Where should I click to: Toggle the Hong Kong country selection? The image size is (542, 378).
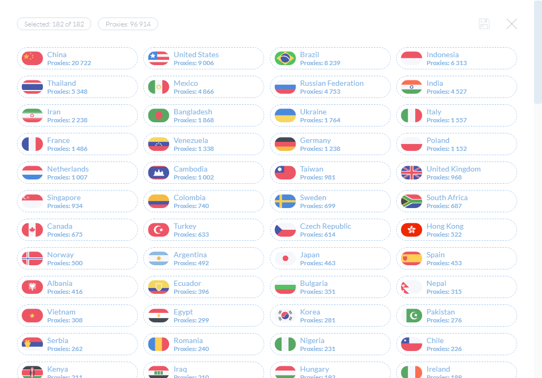pos(457,230)
